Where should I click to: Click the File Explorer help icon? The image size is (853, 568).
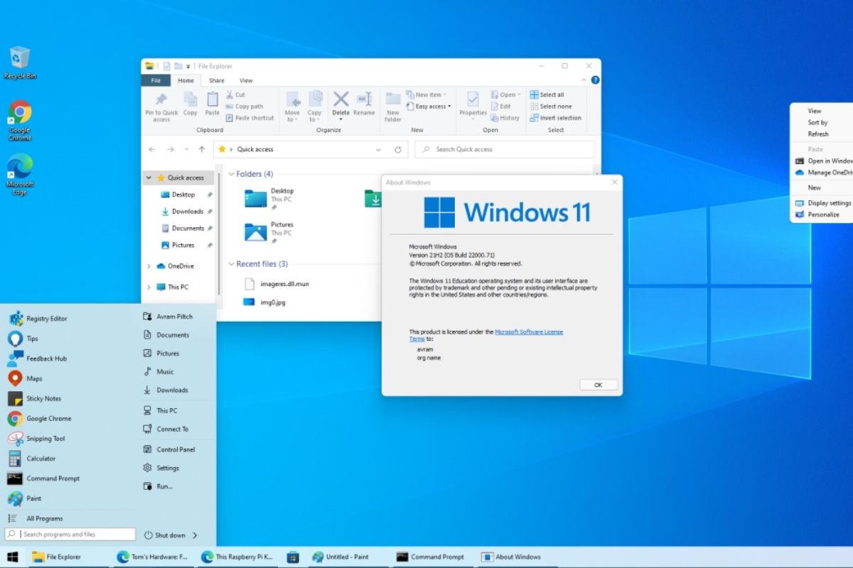[x=596, y=80]
